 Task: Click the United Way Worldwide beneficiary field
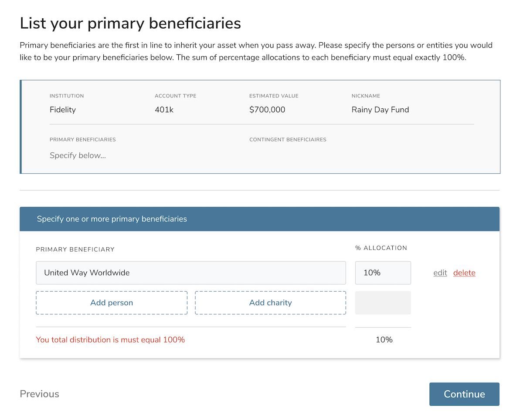click(190, 273)
